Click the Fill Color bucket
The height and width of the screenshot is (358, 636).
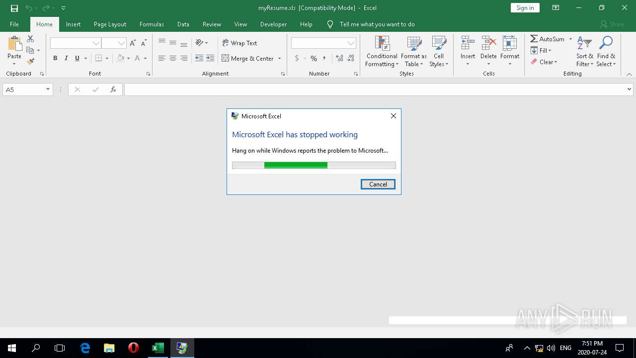(120, 58)
